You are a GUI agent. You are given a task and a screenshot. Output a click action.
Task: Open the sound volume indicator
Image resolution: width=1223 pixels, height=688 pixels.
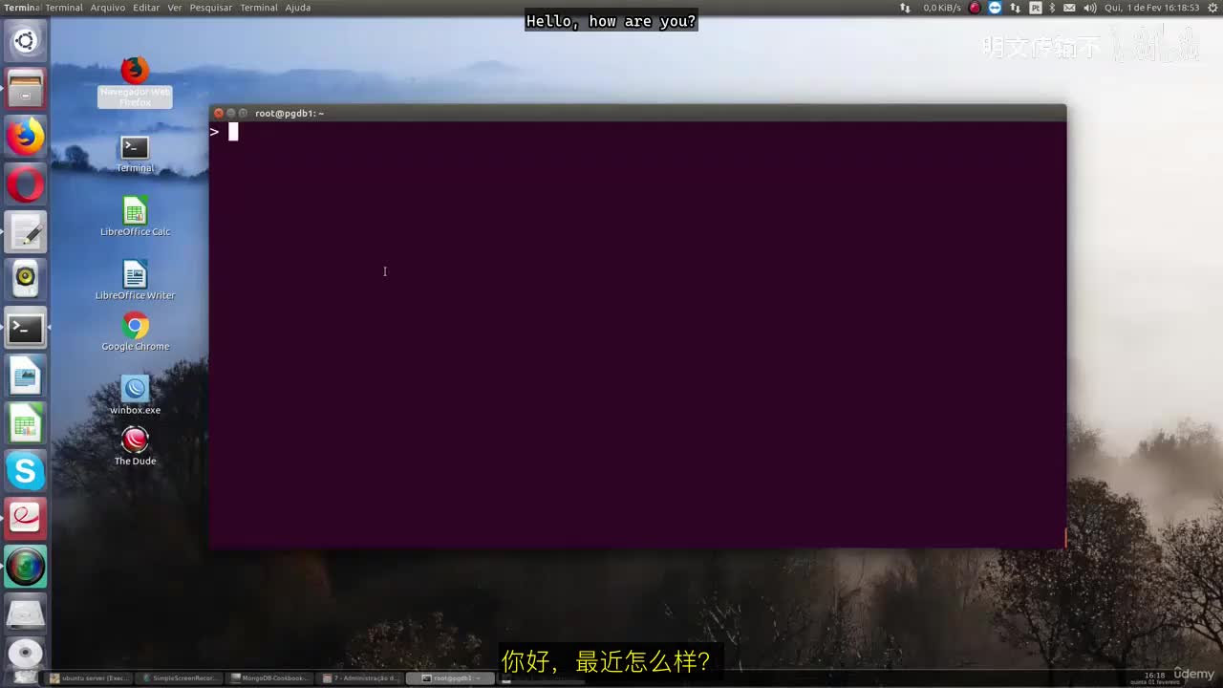pos(1090,8)
